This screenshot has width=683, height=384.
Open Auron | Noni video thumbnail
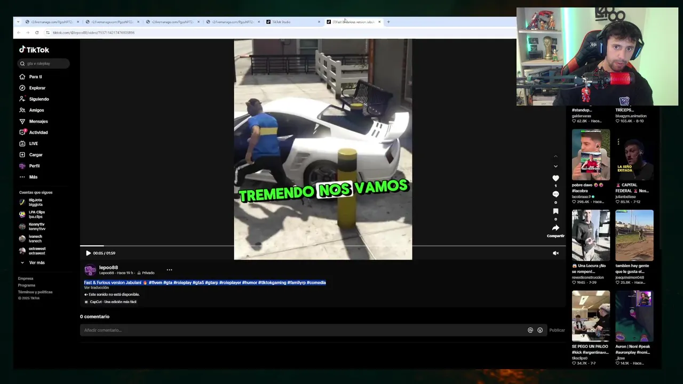tap(634, 316)
